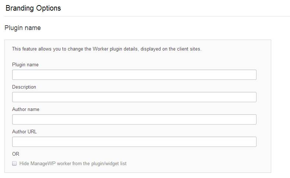Click the 'Description' field label
This screenshot has height=178, width=290.
pyautogui.click(x=24, y=87)
